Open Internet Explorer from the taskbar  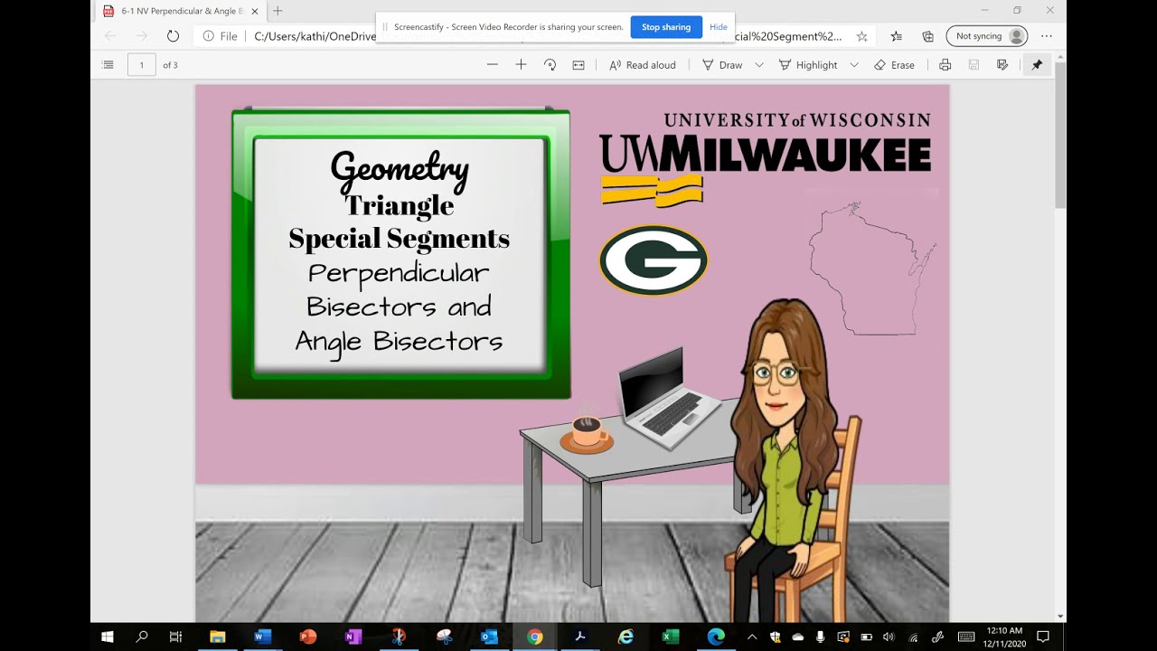pyautogui.click(x=626, y=637)
